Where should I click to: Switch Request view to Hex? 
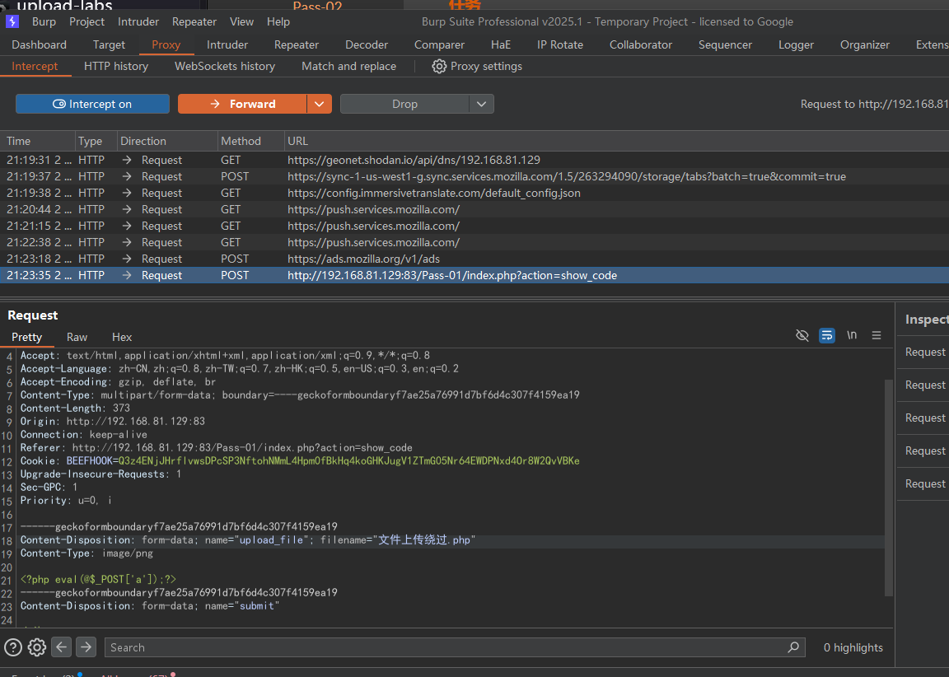click(x=122, y=338)
